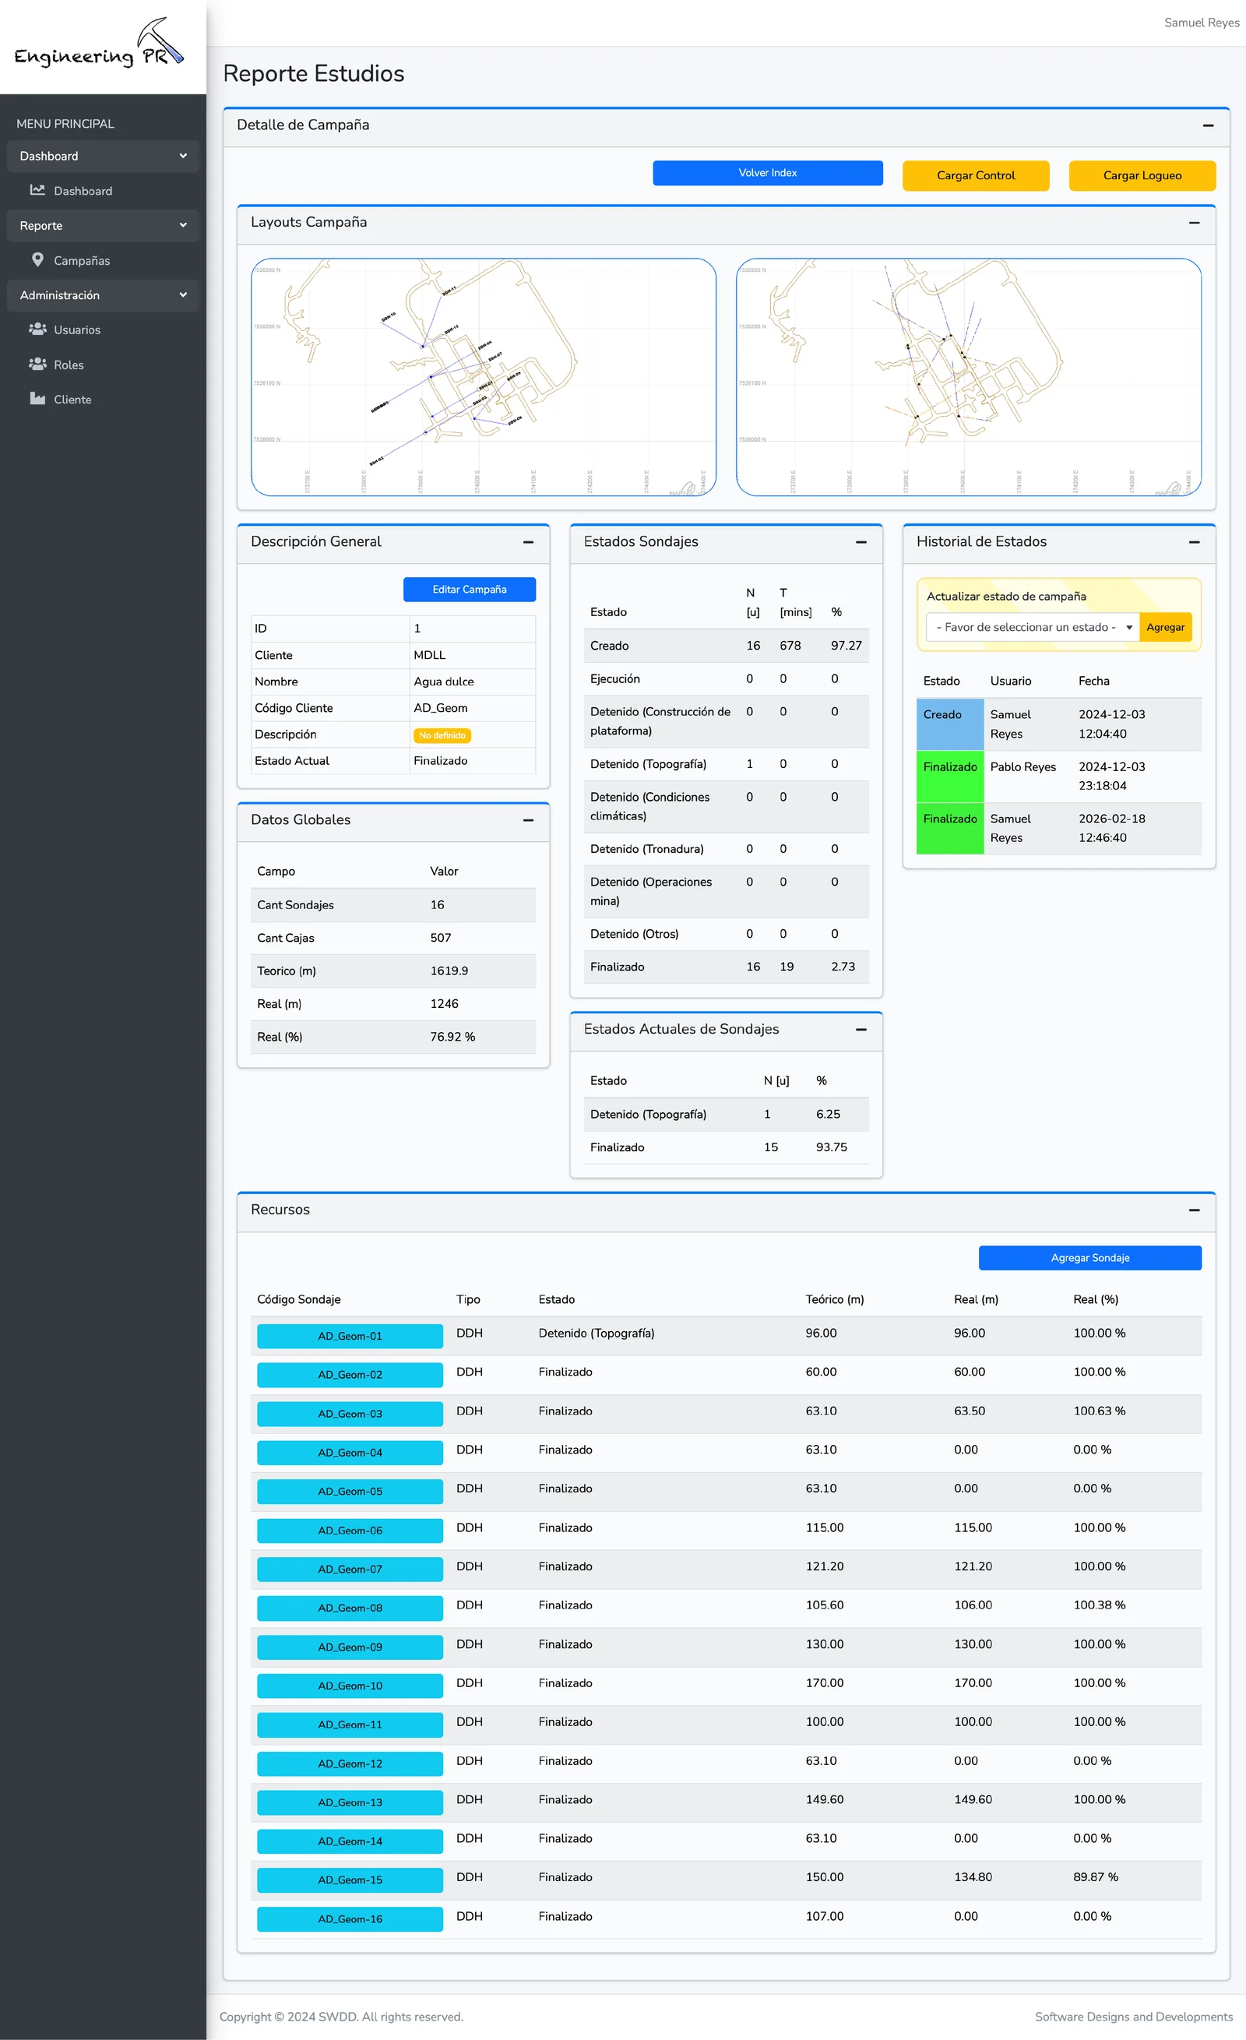Viewport: 1246px width, 2040px height.
Task: Minimize the Historial de Estados card
Action: point(1194,542)
